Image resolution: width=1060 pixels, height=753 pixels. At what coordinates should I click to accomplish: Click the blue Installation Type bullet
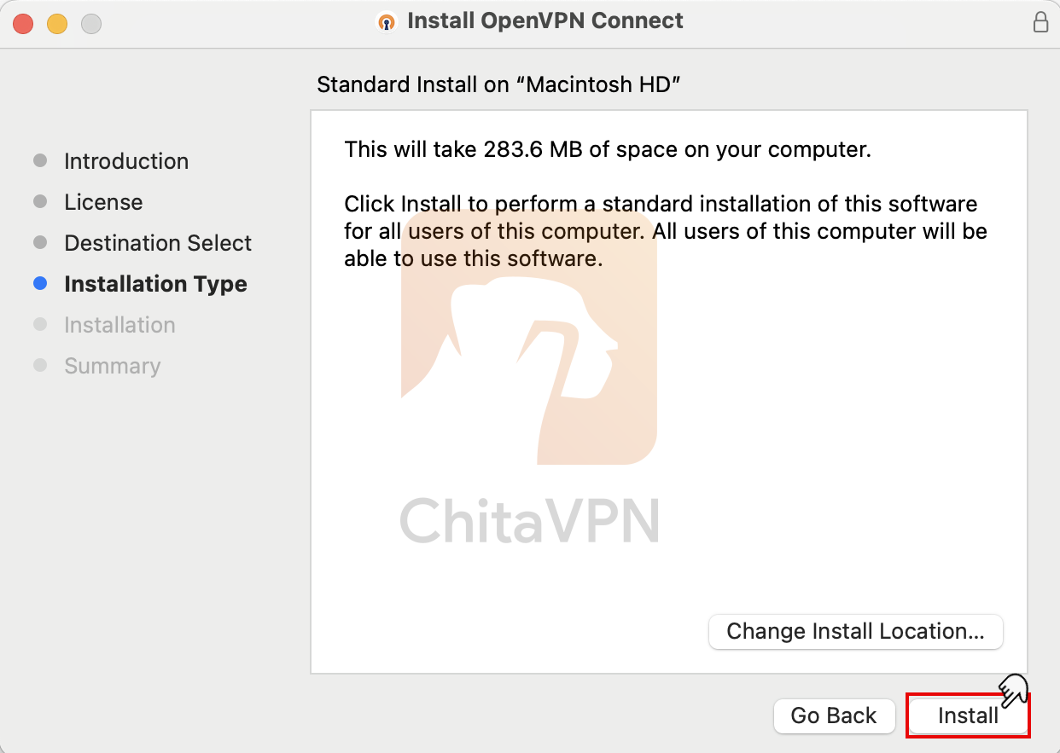pyautogui.click(x=40, y=284)
